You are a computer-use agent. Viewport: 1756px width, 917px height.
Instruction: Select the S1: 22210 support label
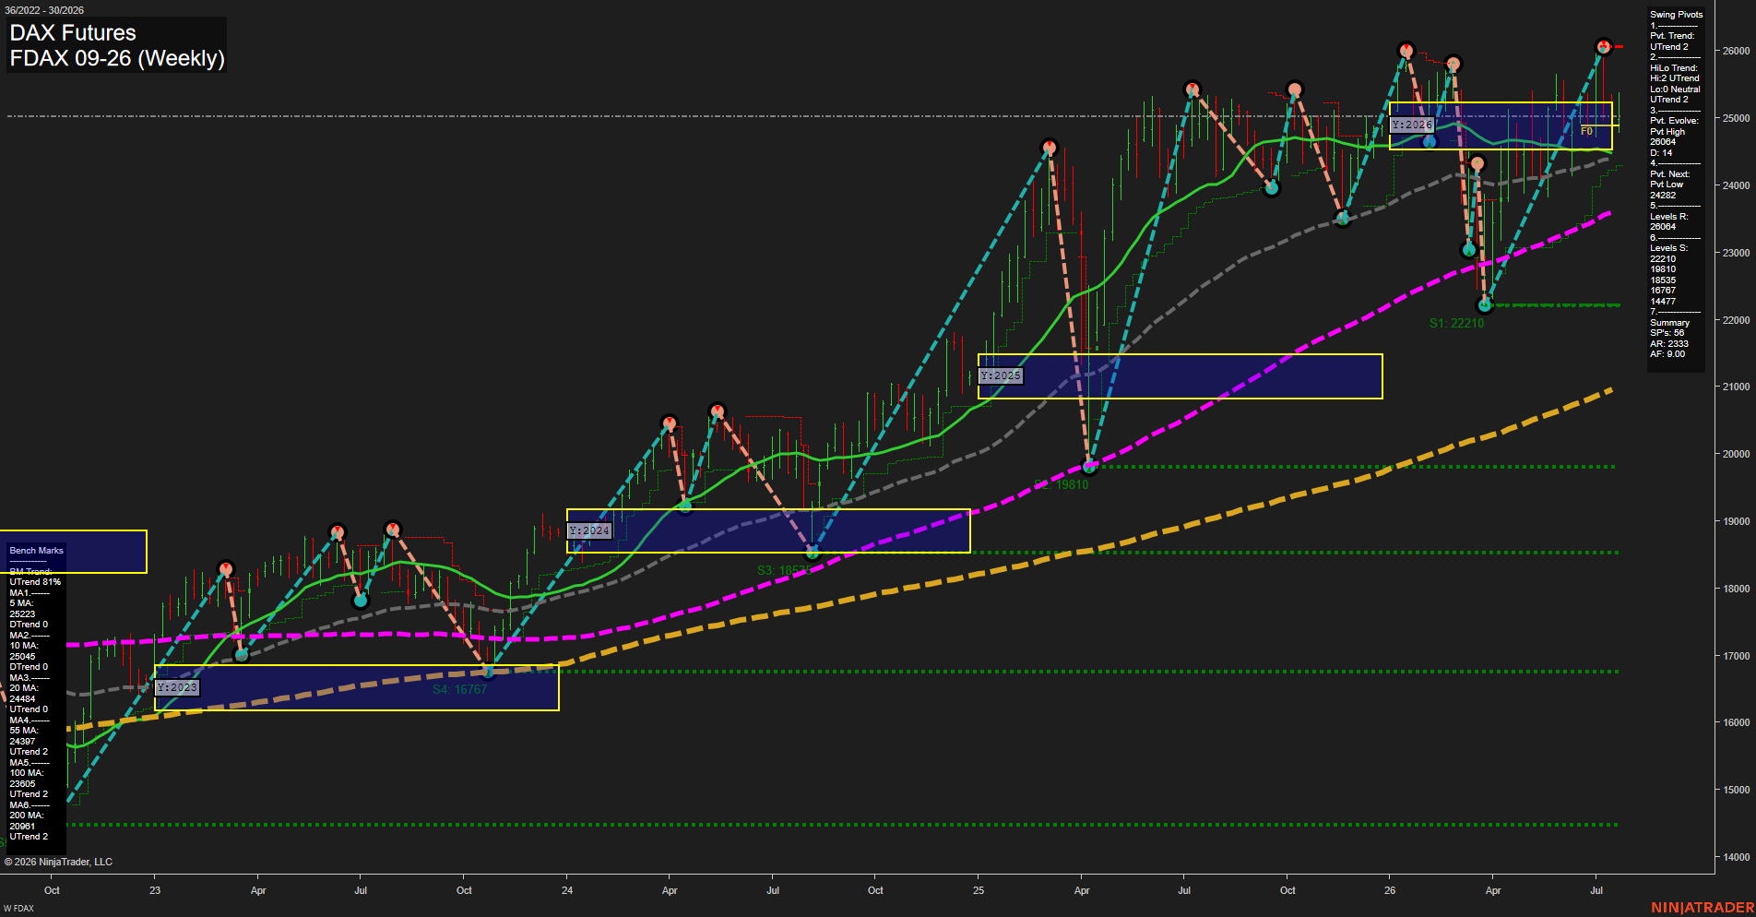click(1457, 323)
